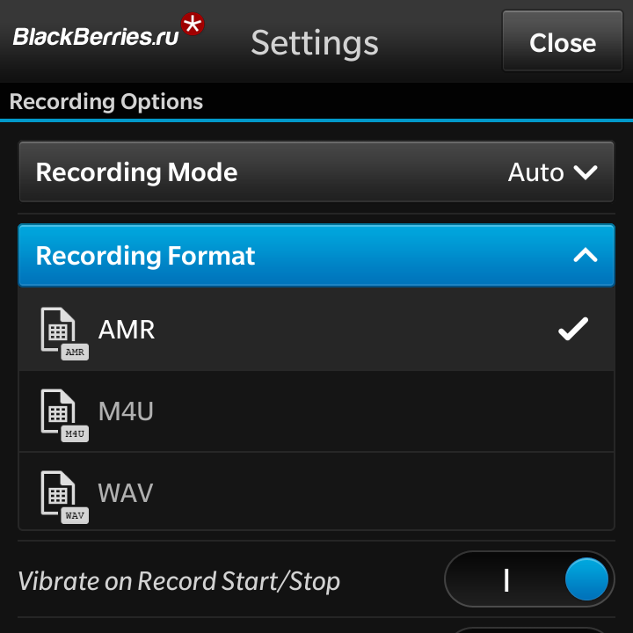Image resolution: width=633 pixels, height=633 pixels.
Task: Click the white checkmark beside AMR
Action: coord(573,330)
